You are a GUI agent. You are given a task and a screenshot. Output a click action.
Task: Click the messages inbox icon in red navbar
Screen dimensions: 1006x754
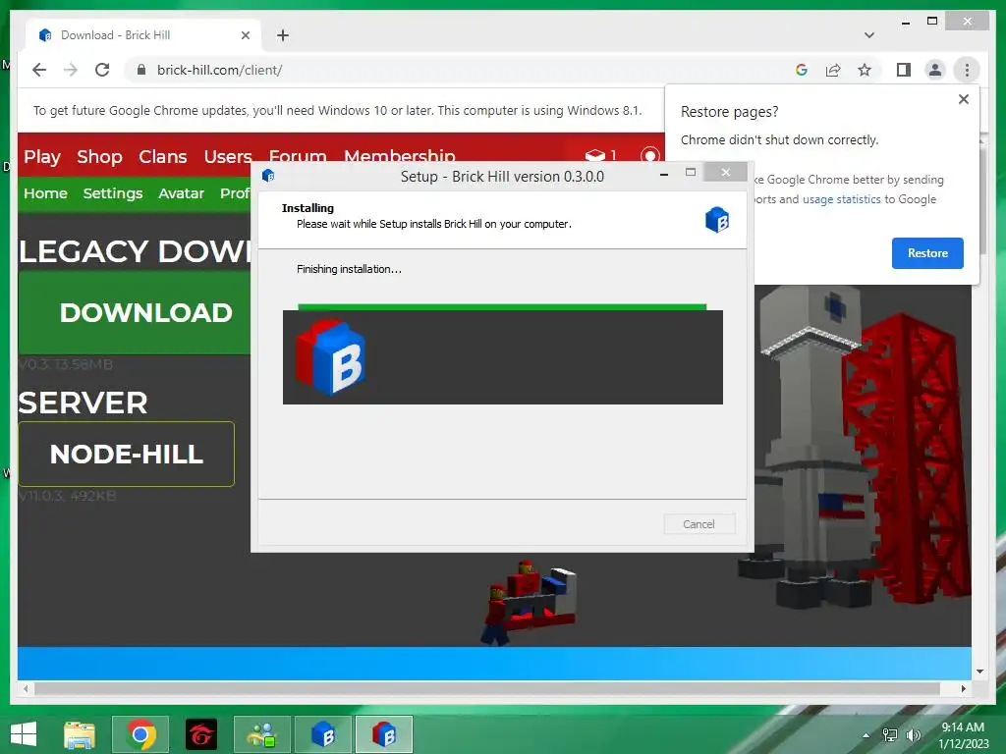pyautogui.click(x=594, y=155)
